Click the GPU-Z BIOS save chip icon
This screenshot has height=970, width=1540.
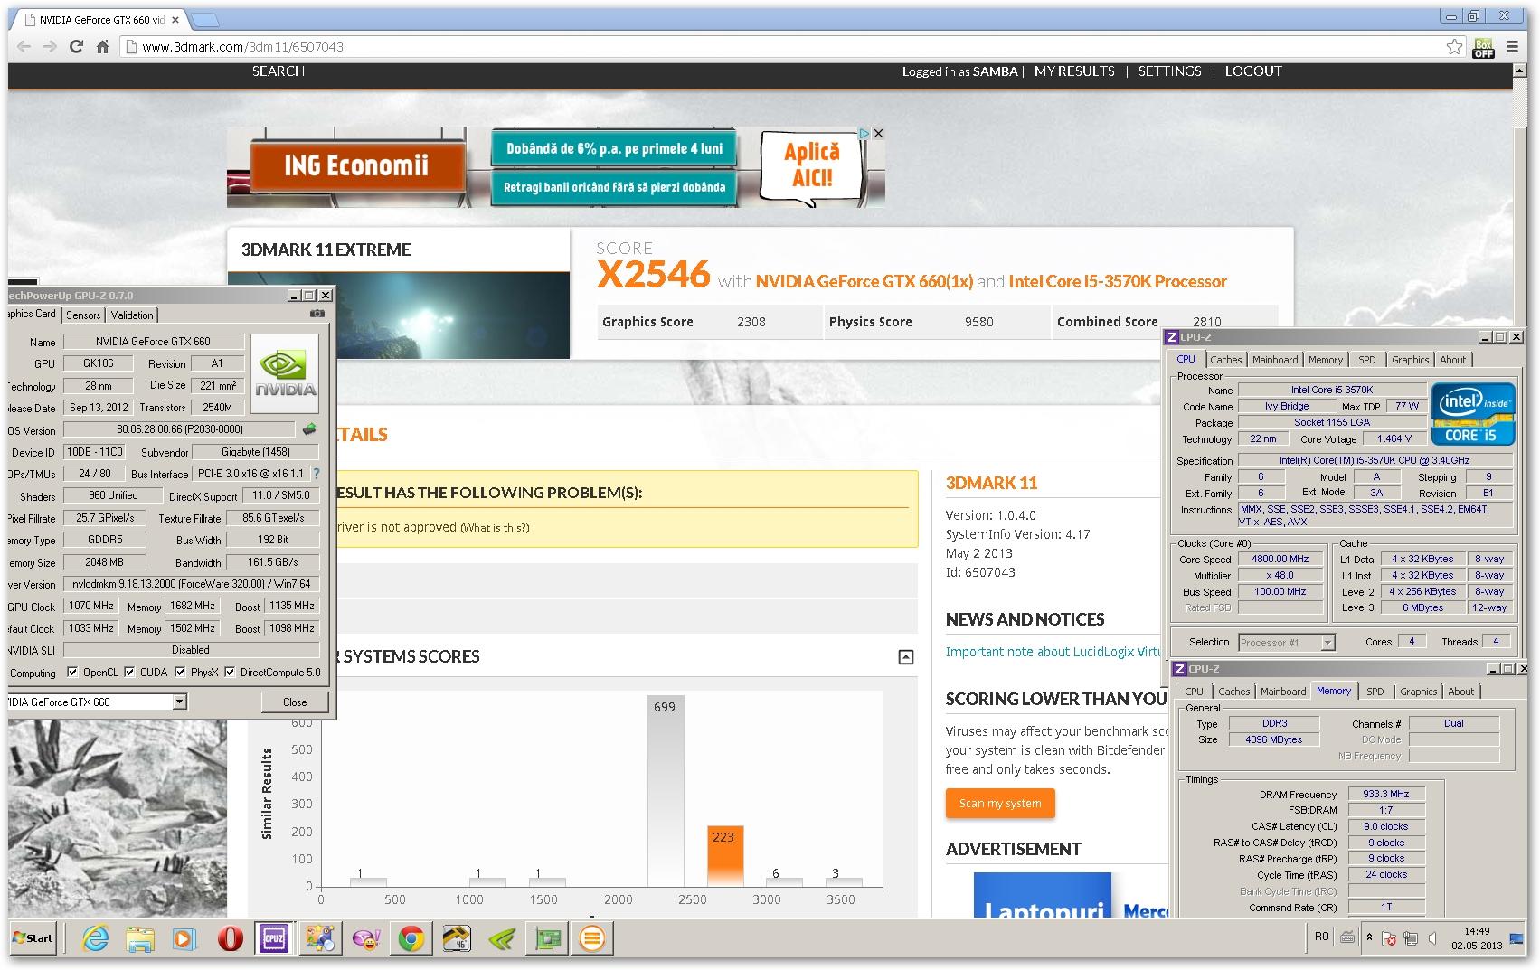(309, 429)
